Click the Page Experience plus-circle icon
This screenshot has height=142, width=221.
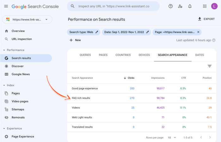(x=6, y=137)
